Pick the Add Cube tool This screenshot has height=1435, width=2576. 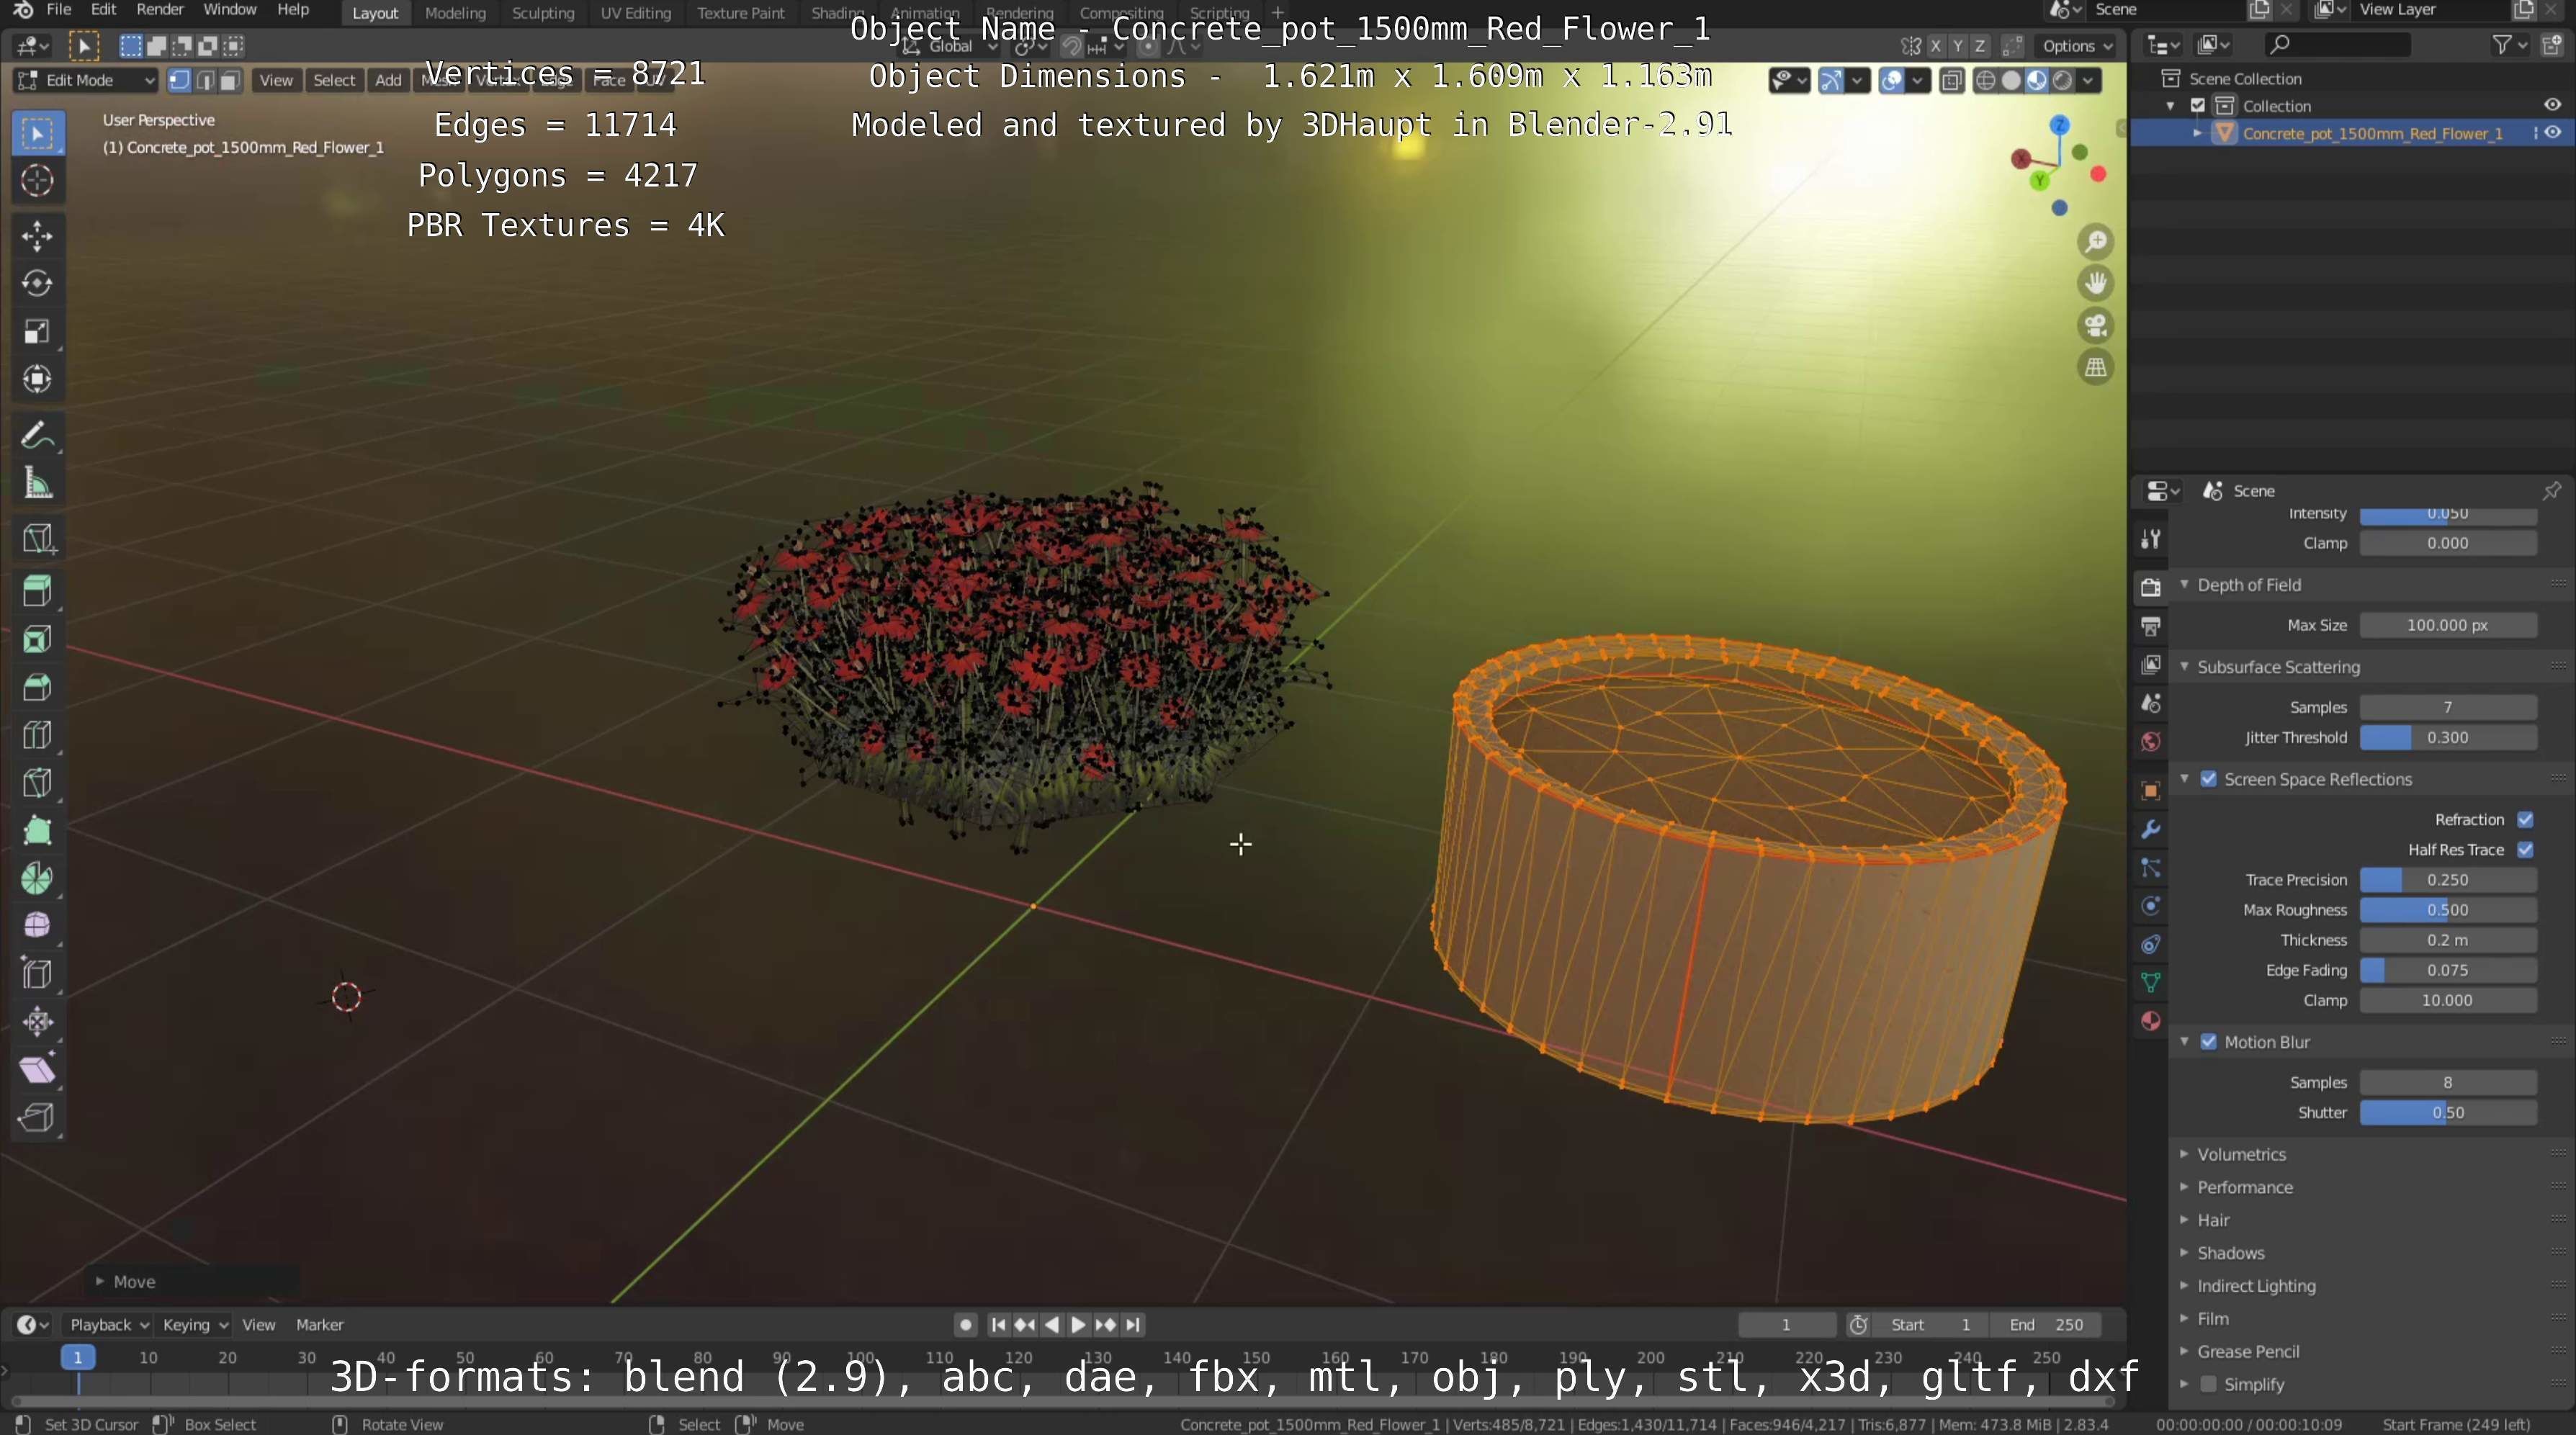(x=37, y=539)
